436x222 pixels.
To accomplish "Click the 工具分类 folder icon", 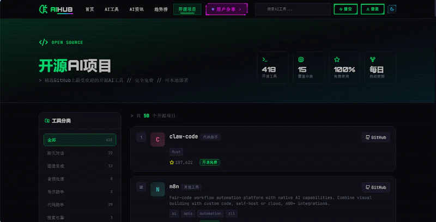I will click(47, 121).
